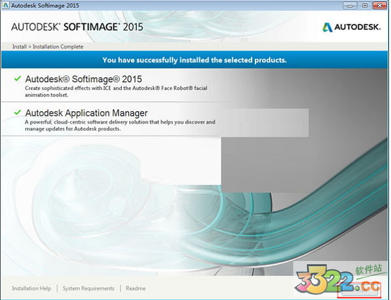Click the Softimage icon in title bar

(x=5, y=5)
